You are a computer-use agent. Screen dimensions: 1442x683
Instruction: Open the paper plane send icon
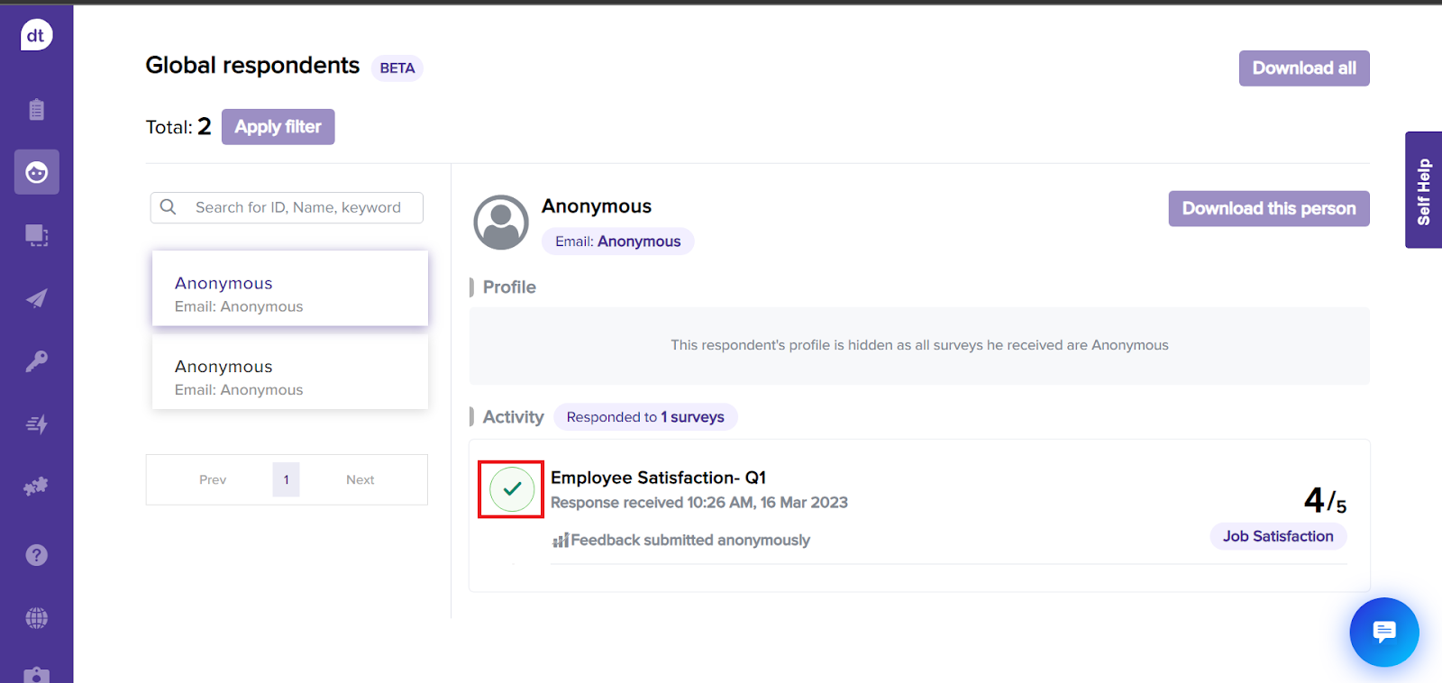(36, 299)
